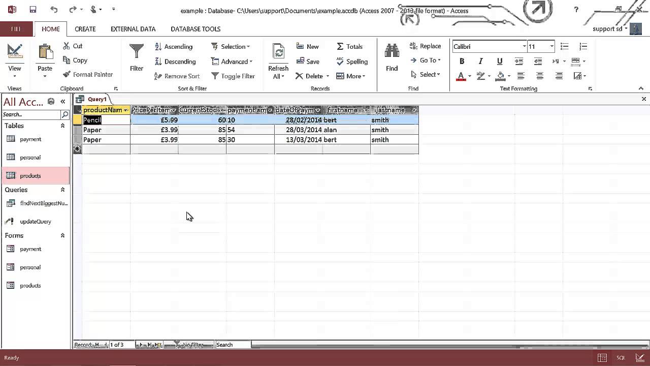Open the products form

tap(30, 286)
